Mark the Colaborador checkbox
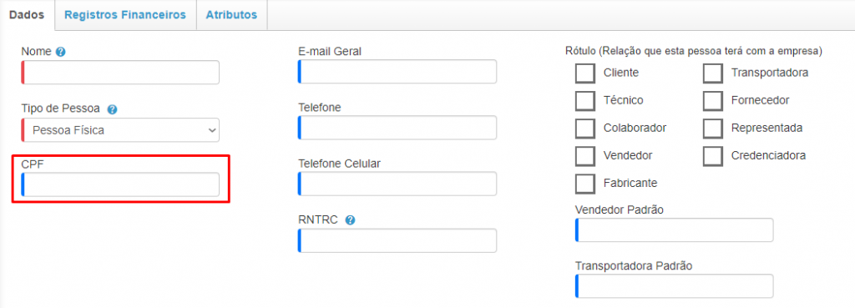Image resolution: width=855 pixels, height=308 pixels. click(585, 128)
